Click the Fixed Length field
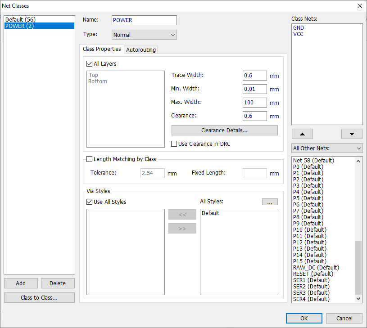Image resolution: width=367 pixels, height=328 pixels. coord(255,173)
